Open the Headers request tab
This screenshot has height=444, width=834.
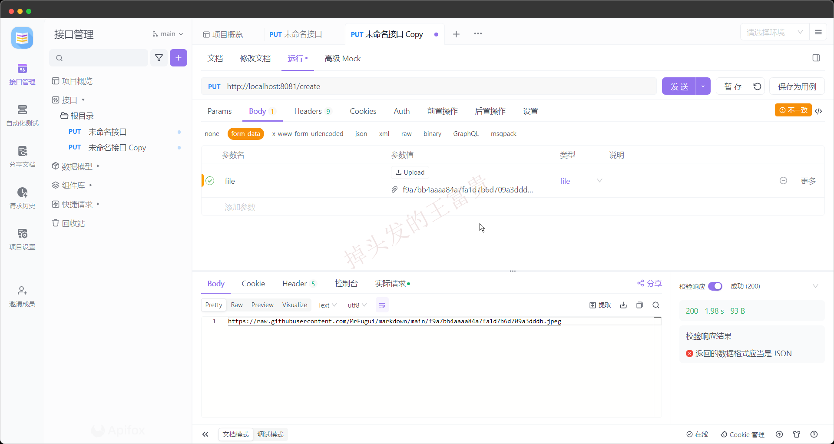click(x=312, y=111)
